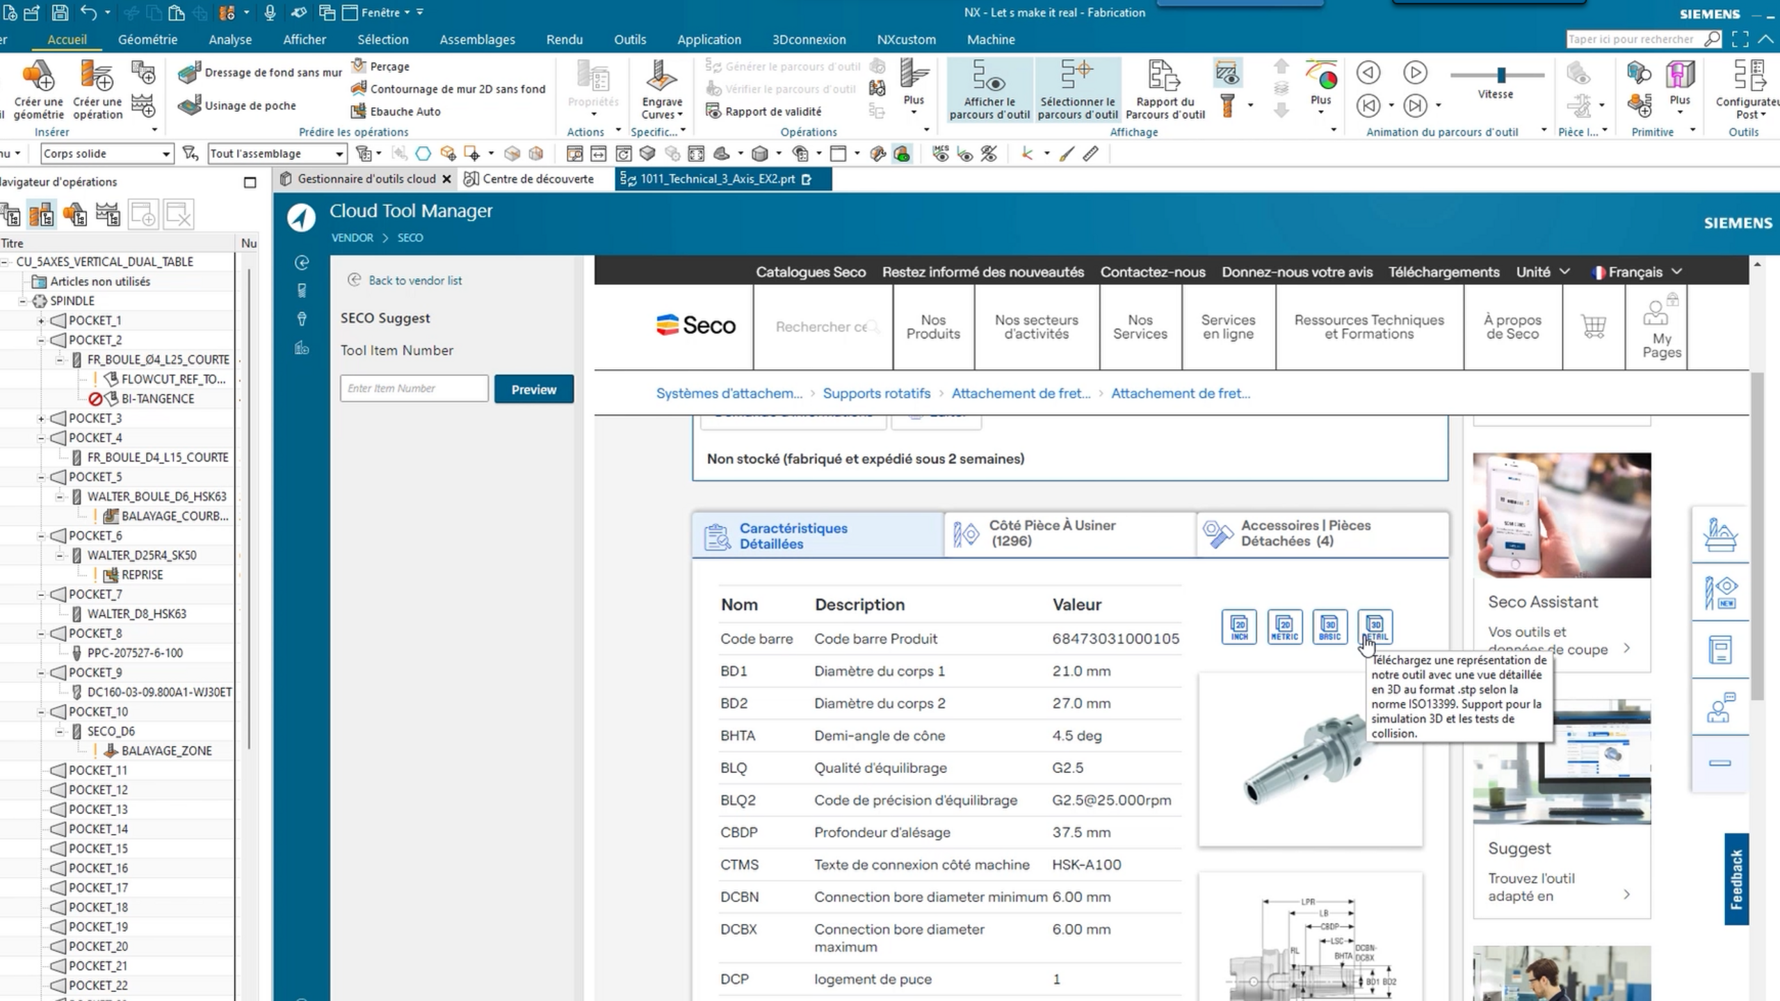Switch to the Analyse ribbon tab
This screenshot has width=1780, height=1001.
click(x=230, y=40)
